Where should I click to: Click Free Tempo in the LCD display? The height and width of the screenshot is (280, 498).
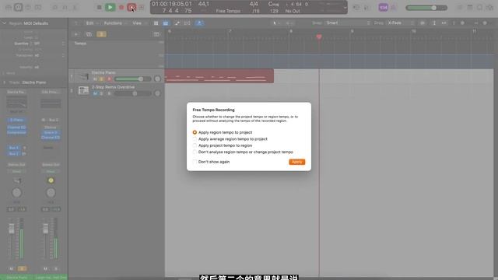pos(228,11)
